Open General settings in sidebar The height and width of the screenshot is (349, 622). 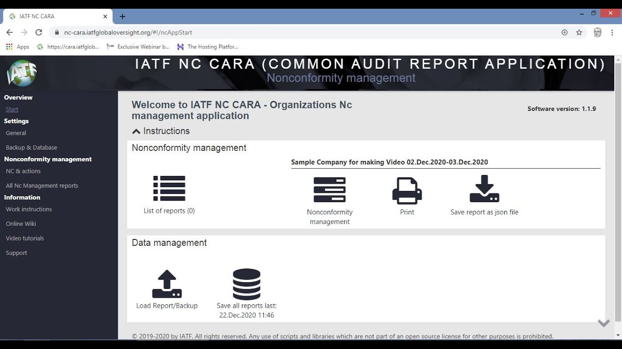pyautogui.click(x=16, y=133)
